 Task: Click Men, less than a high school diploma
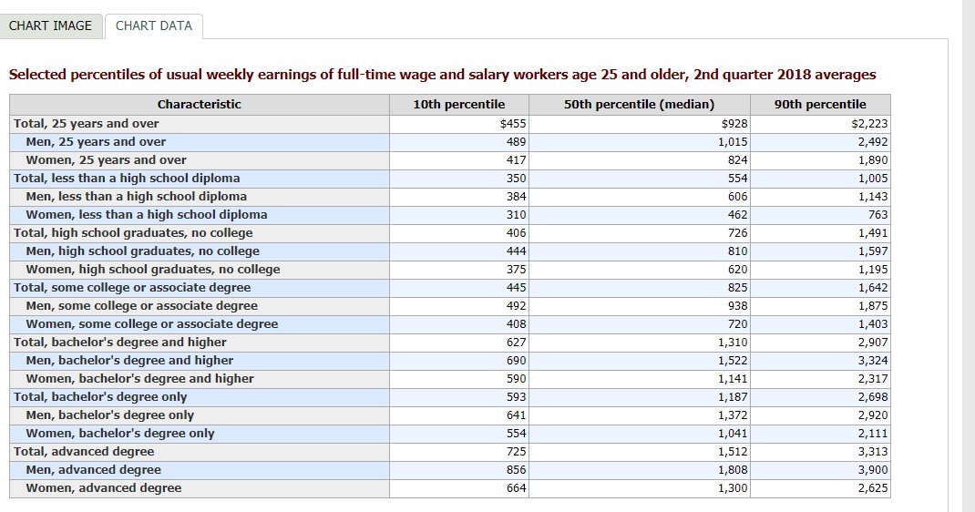pos(136,197)
